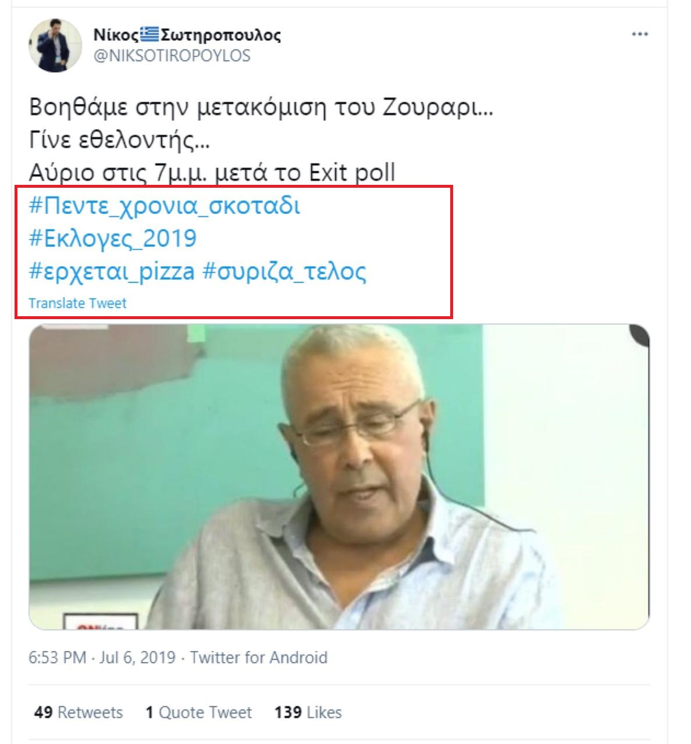691x744 pixels.
Task: Open the @NIKSOTIROPOYLOS handle link
Action: (172, 56)
